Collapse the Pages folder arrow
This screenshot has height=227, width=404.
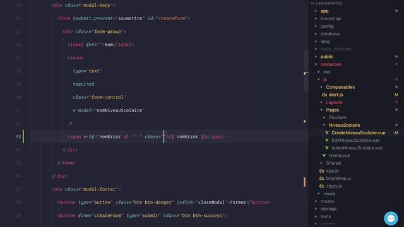coord(321,110)
